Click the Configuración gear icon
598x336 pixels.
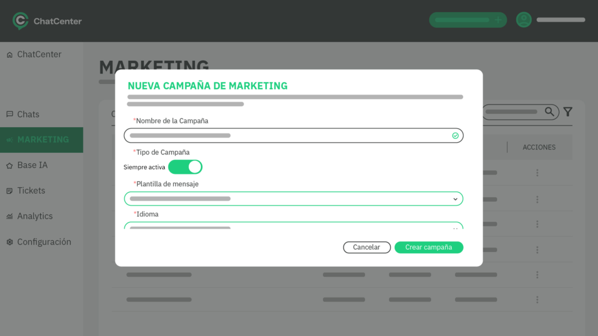point(9,242)
